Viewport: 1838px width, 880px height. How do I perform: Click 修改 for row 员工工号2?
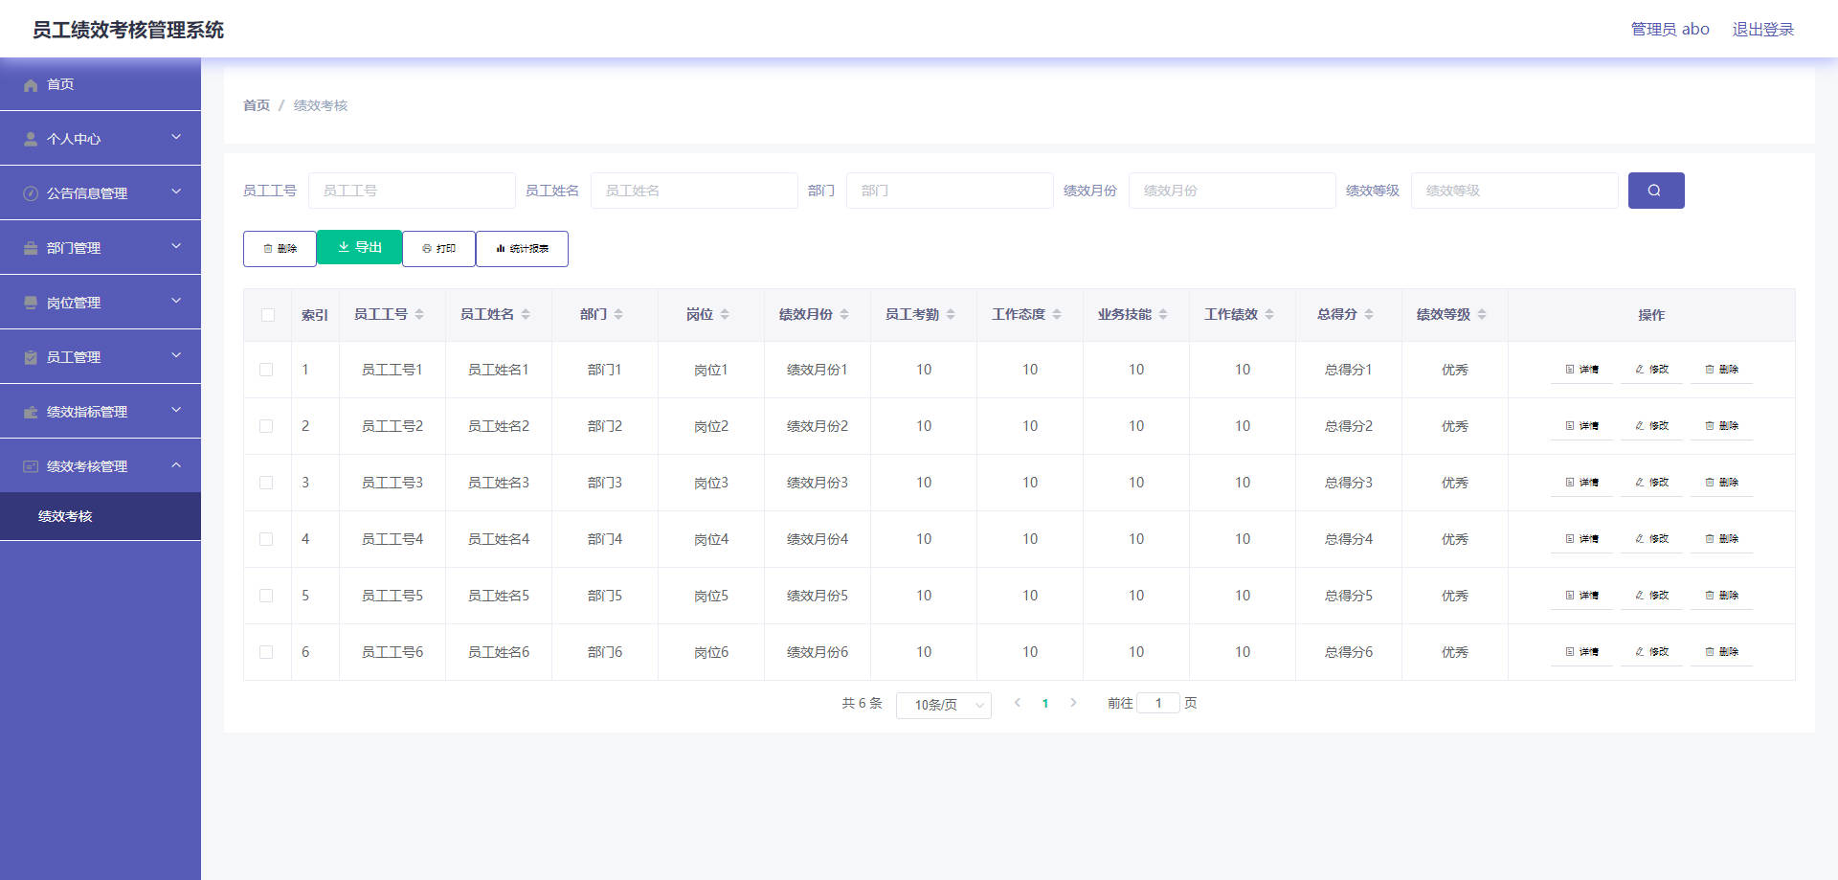click(x=1651, y=426)
